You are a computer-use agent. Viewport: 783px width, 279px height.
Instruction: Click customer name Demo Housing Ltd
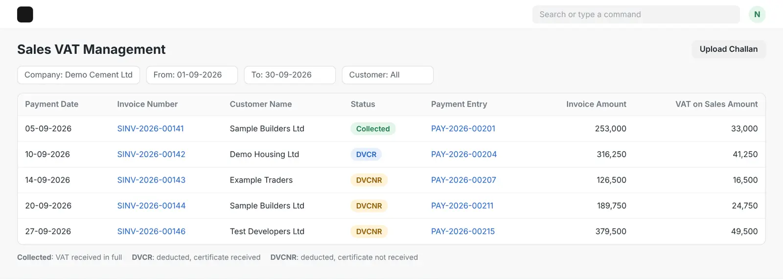coord(264,154)
